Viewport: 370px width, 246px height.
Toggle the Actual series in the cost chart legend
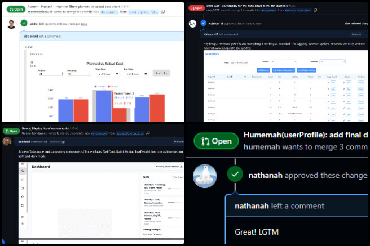[113, 86]
